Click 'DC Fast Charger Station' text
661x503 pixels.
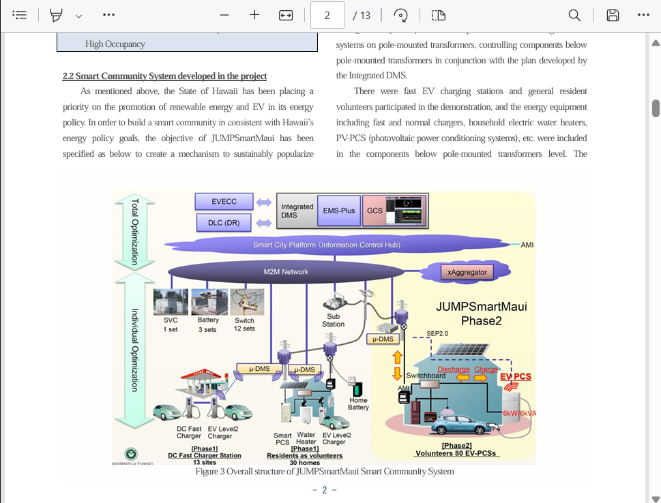pyautogui.click(x=205, y=455)
